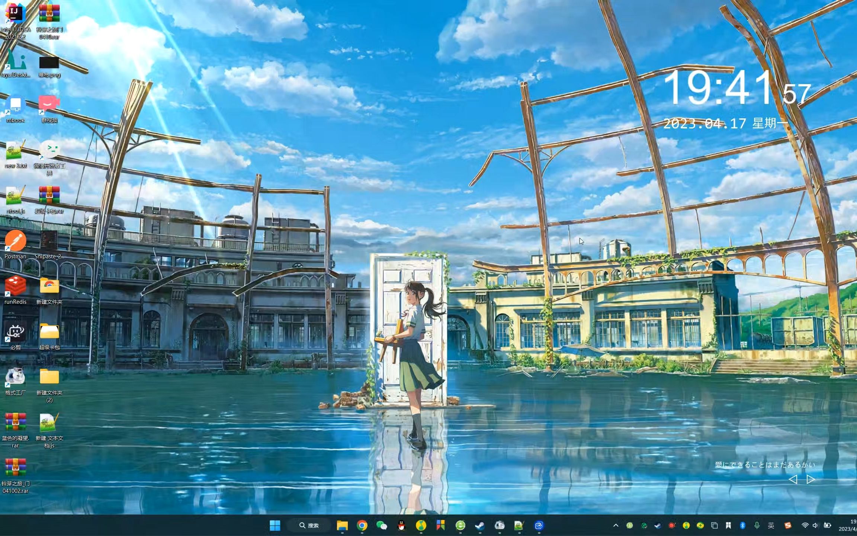
Task: Select the 幕布.png image file
Action: [49, 66]
